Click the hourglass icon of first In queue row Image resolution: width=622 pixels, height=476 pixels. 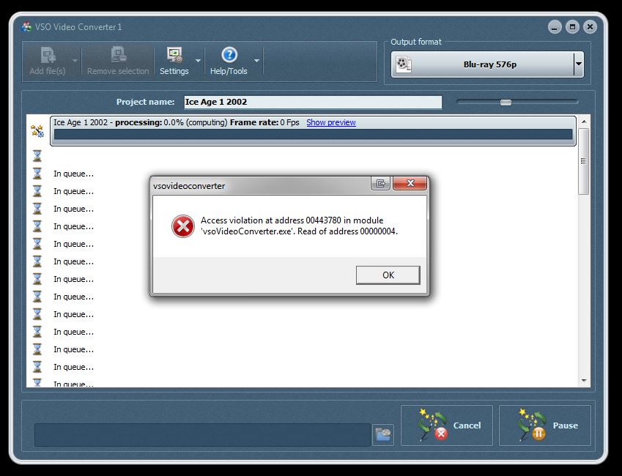click(x=37, y=174)
